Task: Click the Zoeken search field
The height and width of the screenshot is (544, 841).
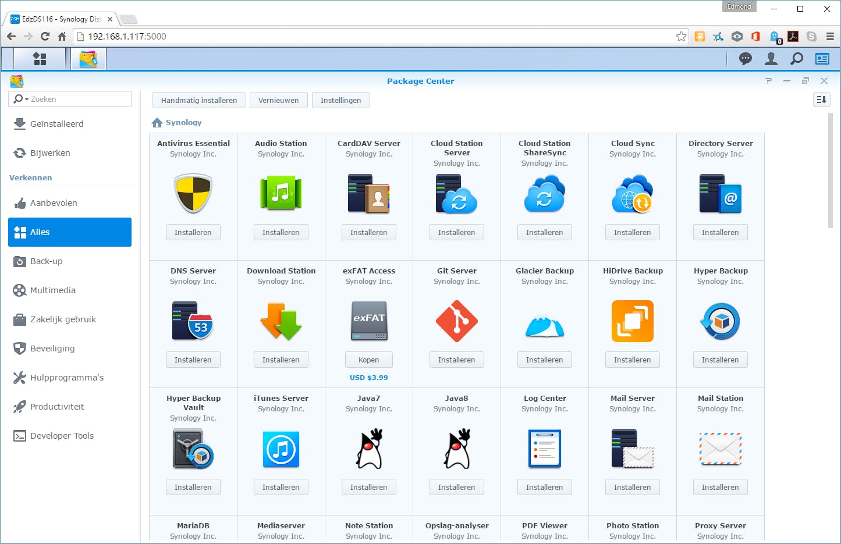Action: coord(70,99)
